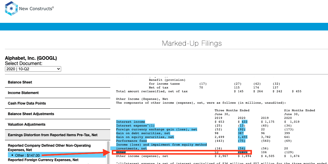The image size is (328, 164).
Task: Open the Valuation Adjustments section
Action: tap(58, 124)
